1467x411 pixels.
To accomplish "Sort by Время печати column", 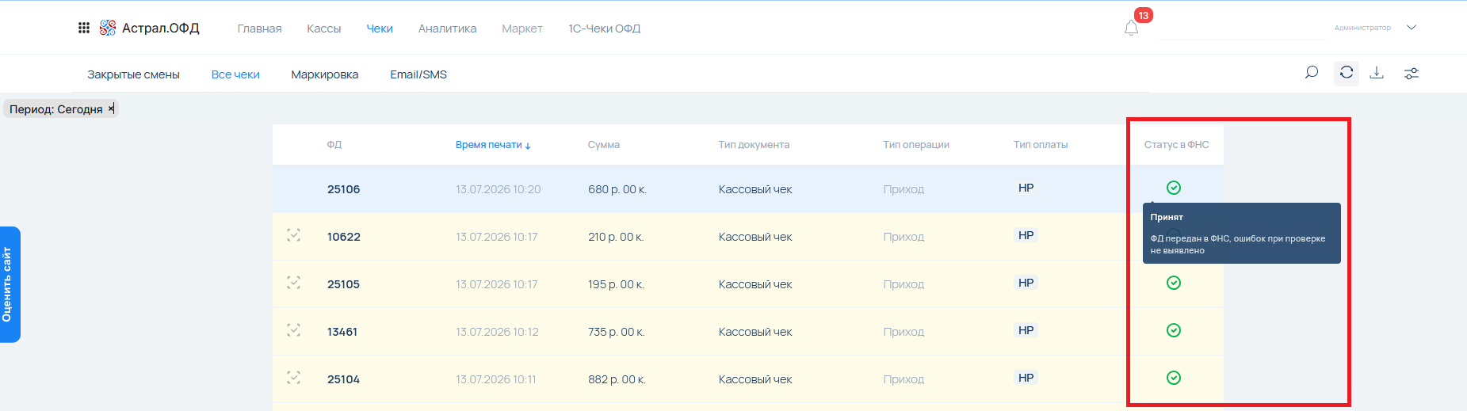I will point(492,145).
